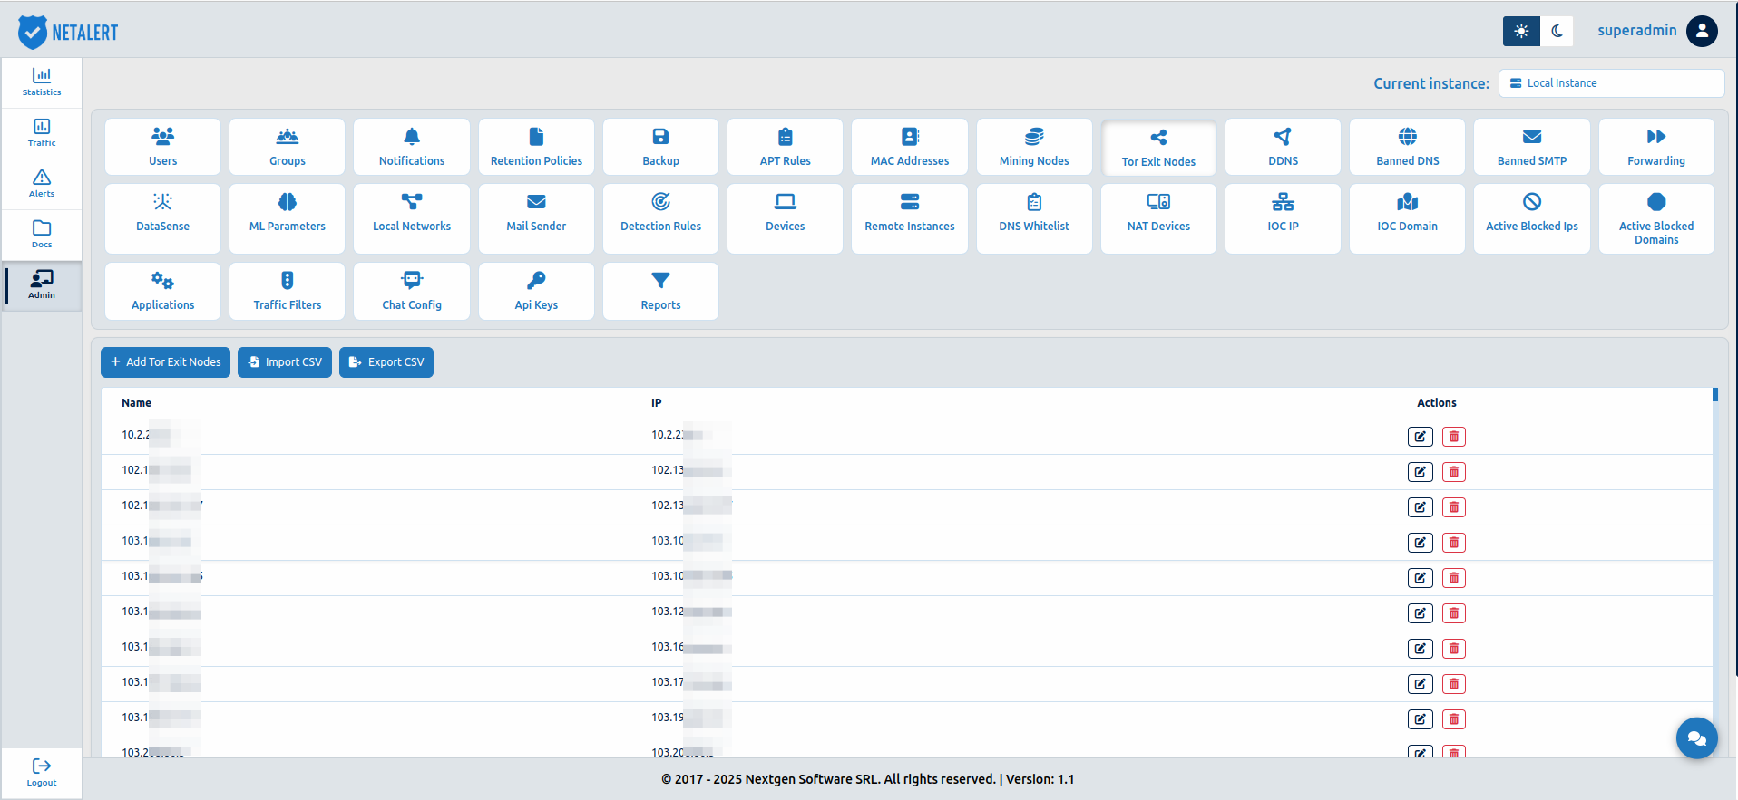
Task: Click Logout in sidebar
Action: coord(42,773)
